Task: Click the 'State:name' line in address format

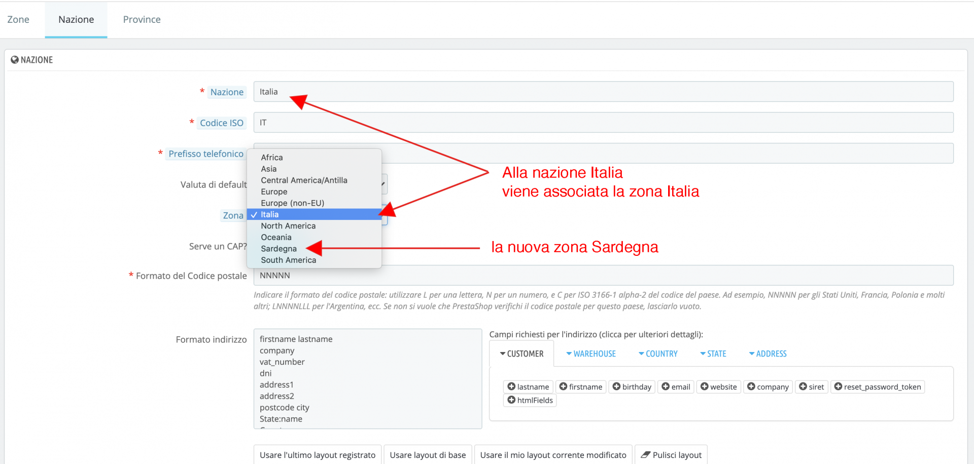Action: pyautogui.click(x=281, y=419)
